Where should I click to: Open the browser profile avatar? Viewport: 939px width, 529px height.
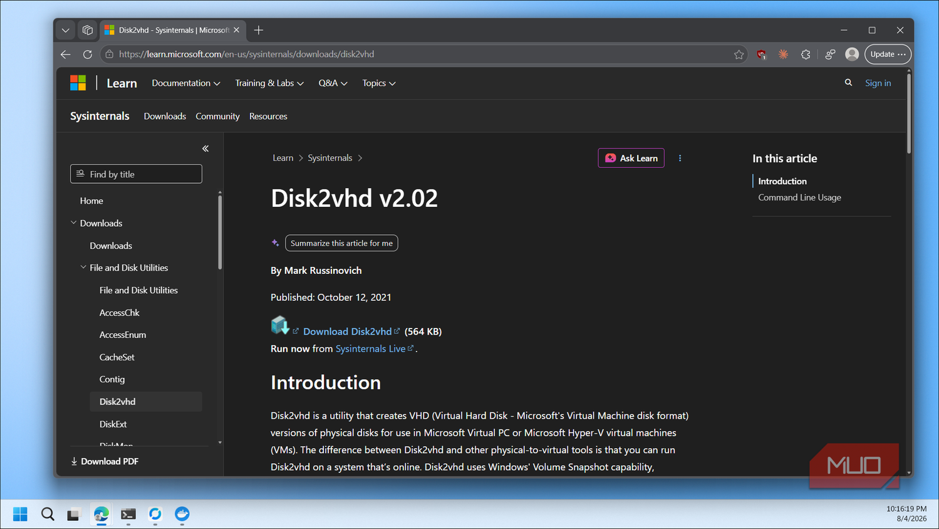click(852, 55)
